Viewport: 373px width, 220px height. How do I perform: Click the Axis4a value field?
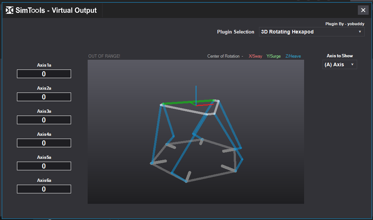(44, 143)
